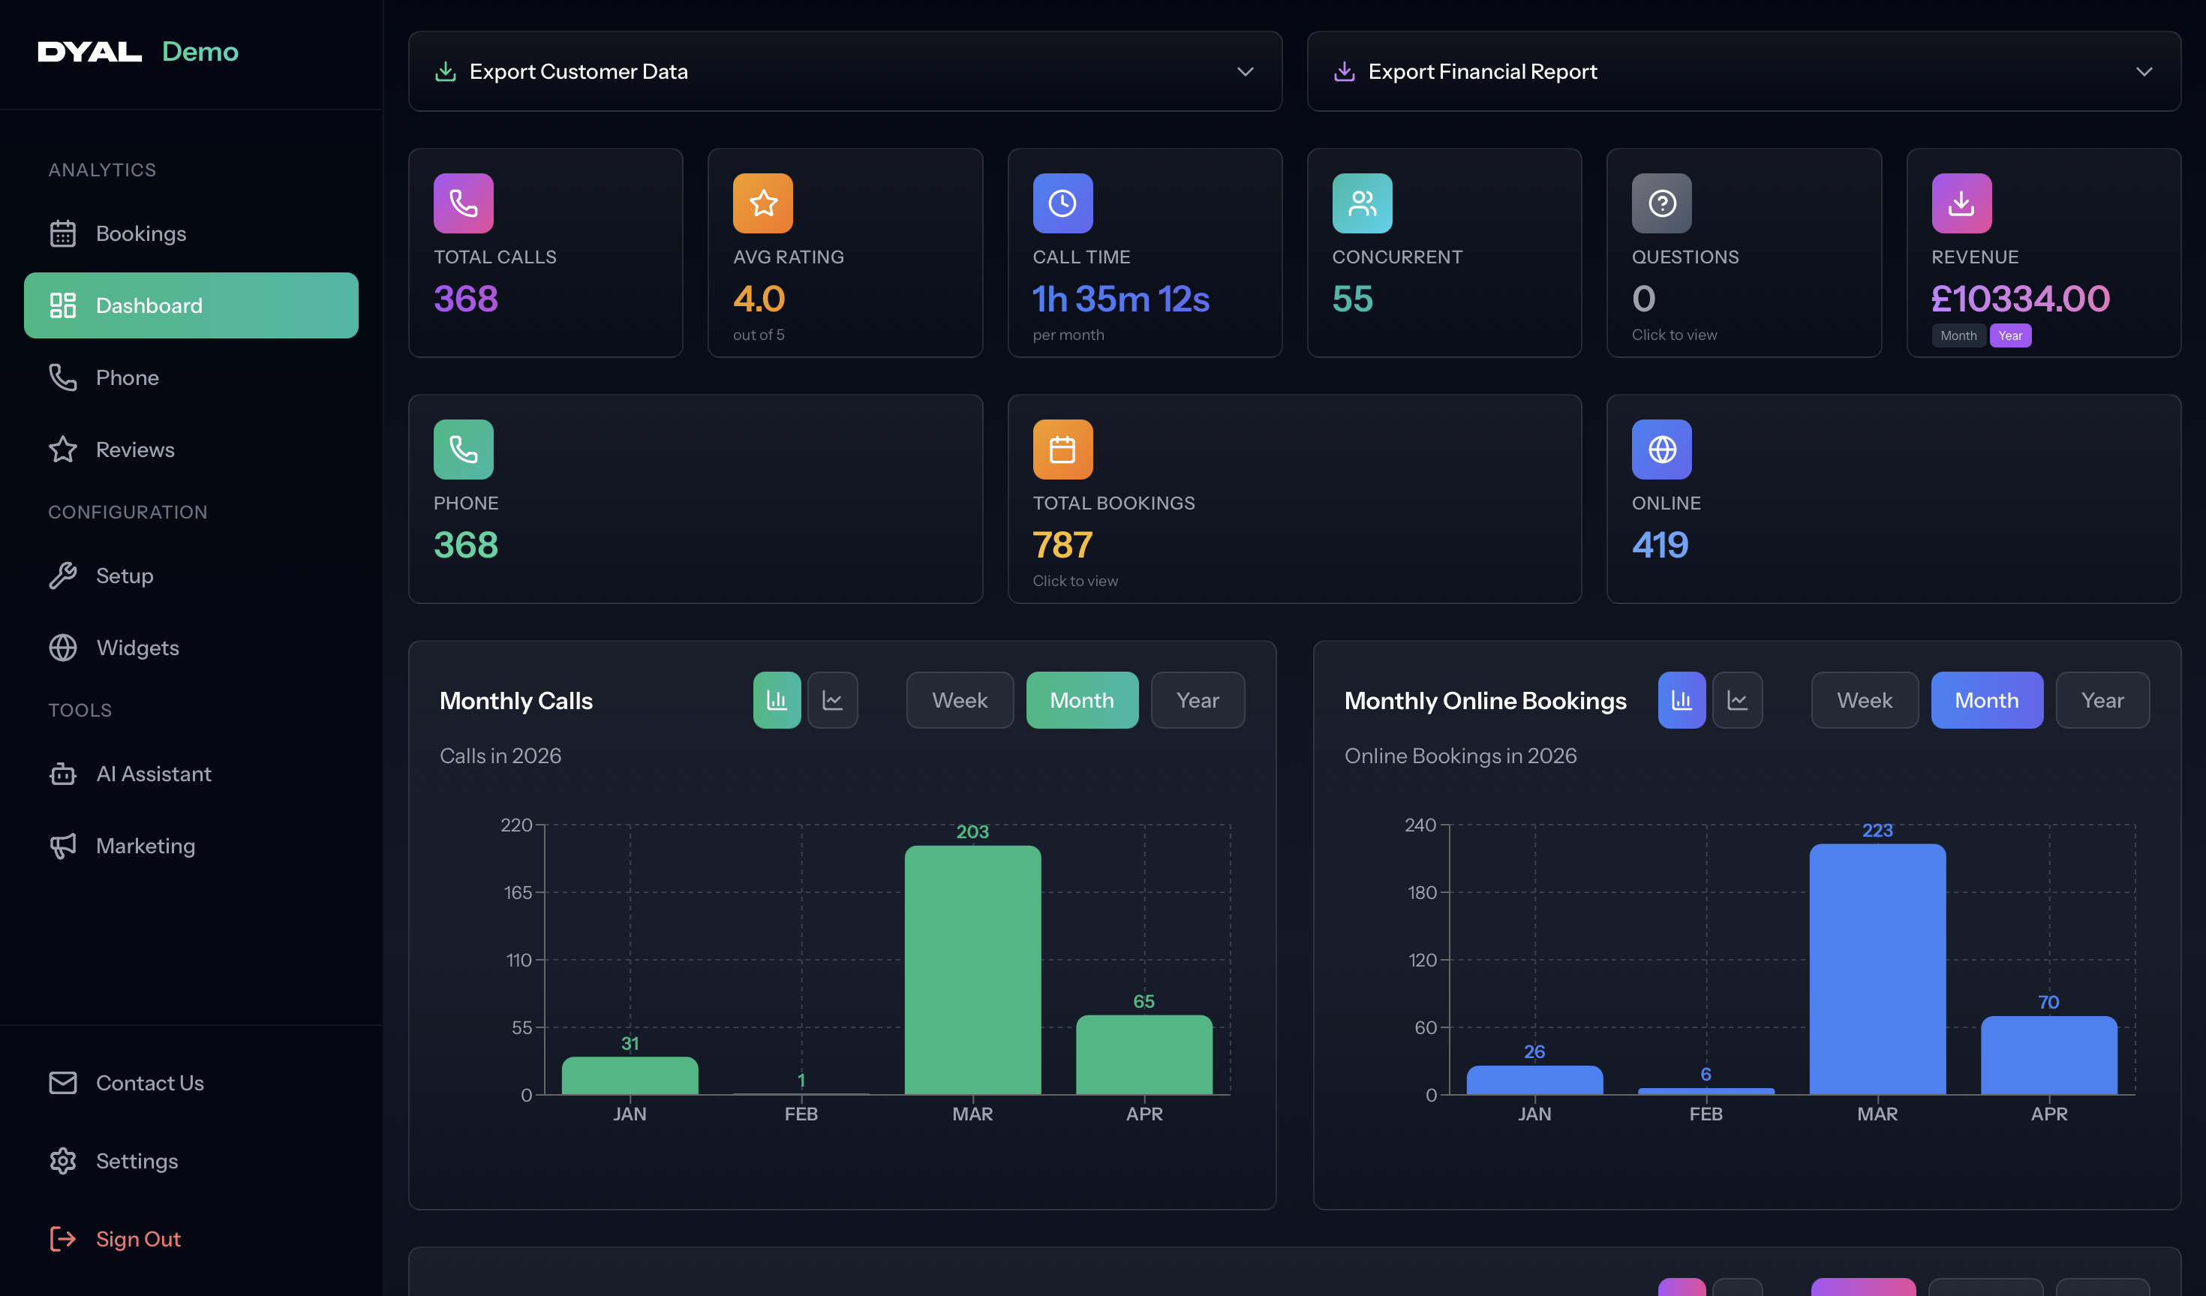Select bar chart view for Online Bookings
Image resolution: width=2206 pixels, height=1296 pixels.
click(x=1682, y=701)
